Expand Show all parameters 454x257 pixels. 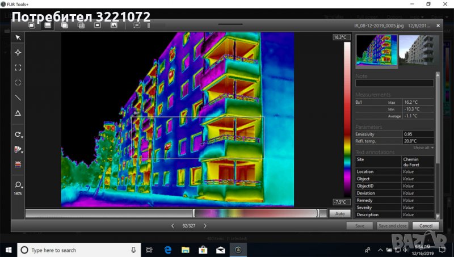[x=423, y=148]
